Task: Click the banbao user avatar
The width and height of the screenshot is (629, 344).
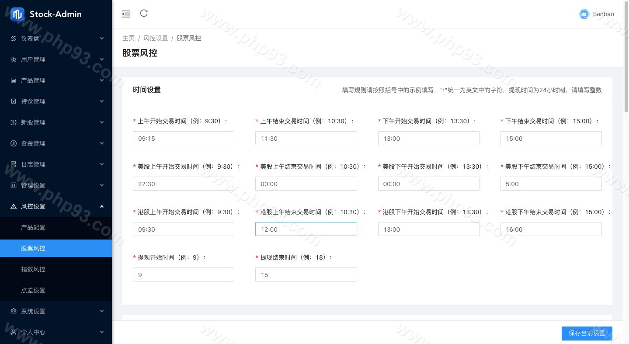Action: click(584, 14)
